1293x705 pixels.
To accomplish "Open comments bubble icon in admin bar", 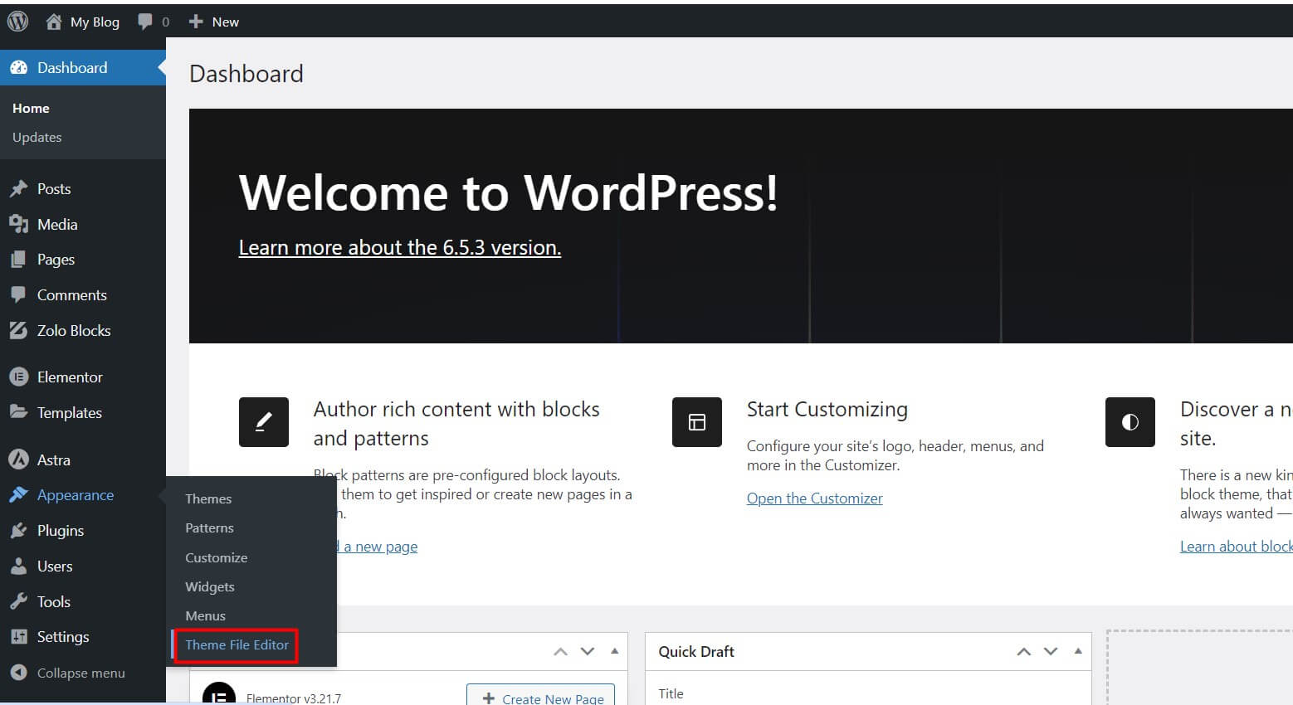I will click(x=145, y=22).
